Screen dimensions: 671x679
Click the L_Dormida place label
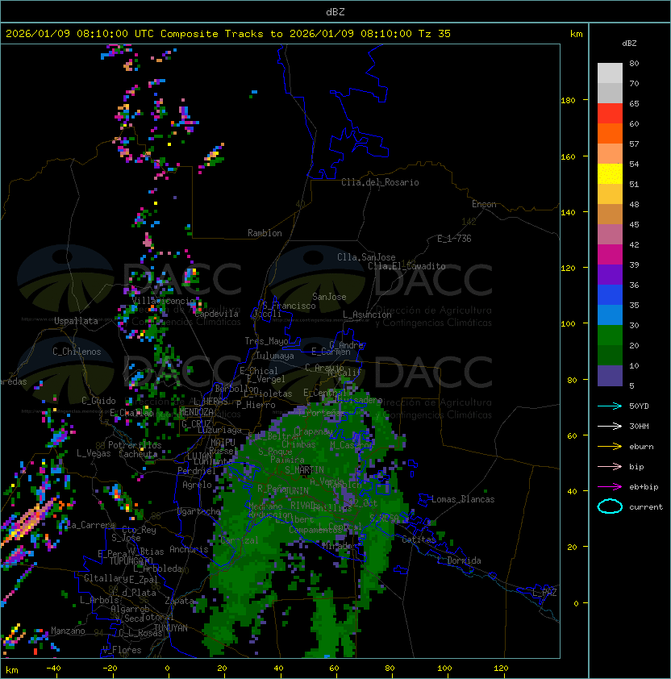[460, 560]
